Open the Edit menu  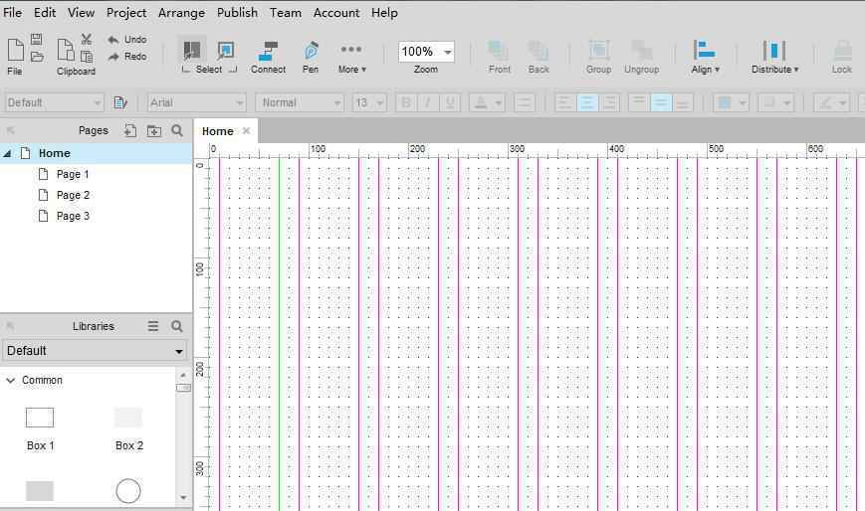pos(45,12)
